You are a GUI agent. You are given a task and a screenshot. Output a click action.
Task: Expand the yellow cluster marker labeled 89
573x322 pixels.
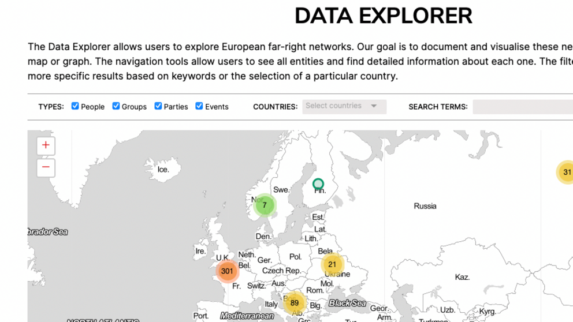click(295, 303)
